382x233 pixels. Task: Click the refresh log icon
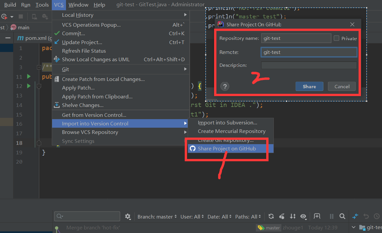271,216
